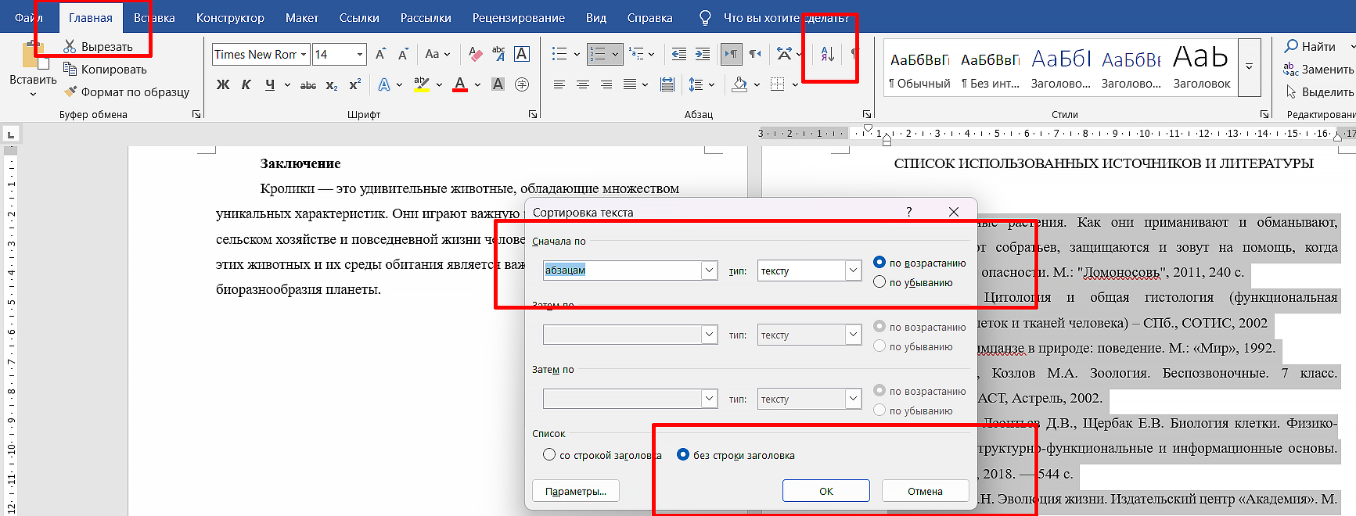Apply superscript formatting
This screenshot has width=1356, height=516.
click(354, 84)
